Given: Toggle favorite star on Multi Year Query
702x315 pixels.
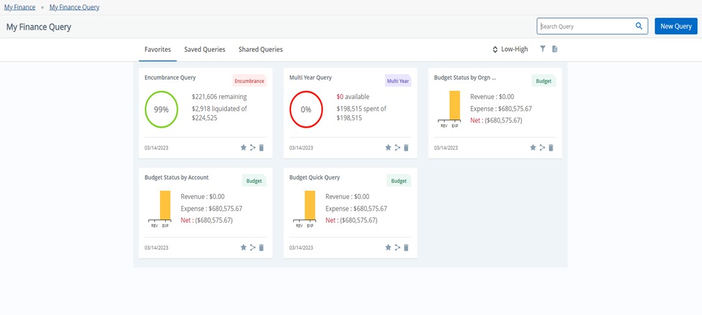Looking at the screenshot, I should [388, 148].
